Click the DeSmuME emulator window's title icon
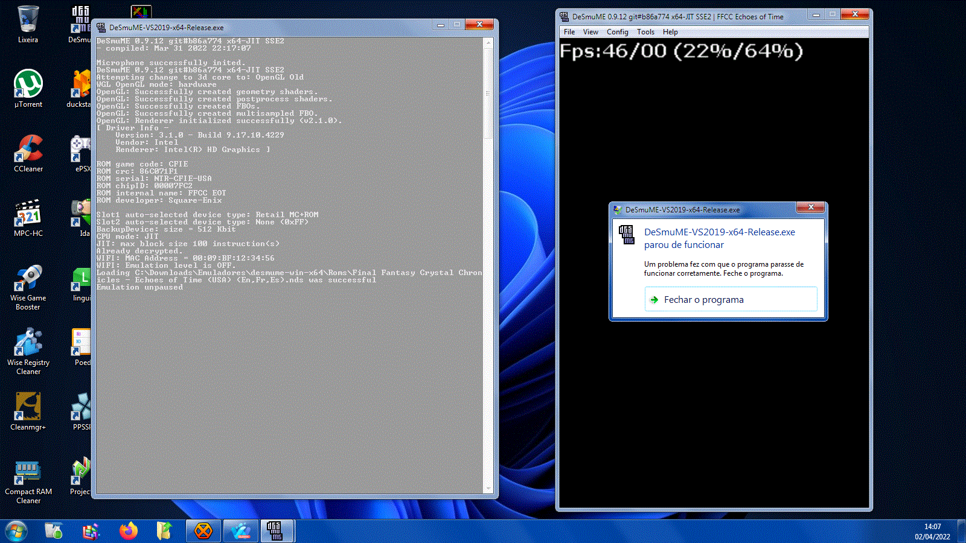This screenshot has height=543, width=966. 565,16
